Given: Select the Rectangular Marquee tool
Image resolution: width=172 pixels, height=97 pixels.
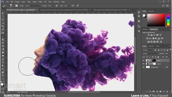Looking at the screenshot, I should (x=3, y=16).
